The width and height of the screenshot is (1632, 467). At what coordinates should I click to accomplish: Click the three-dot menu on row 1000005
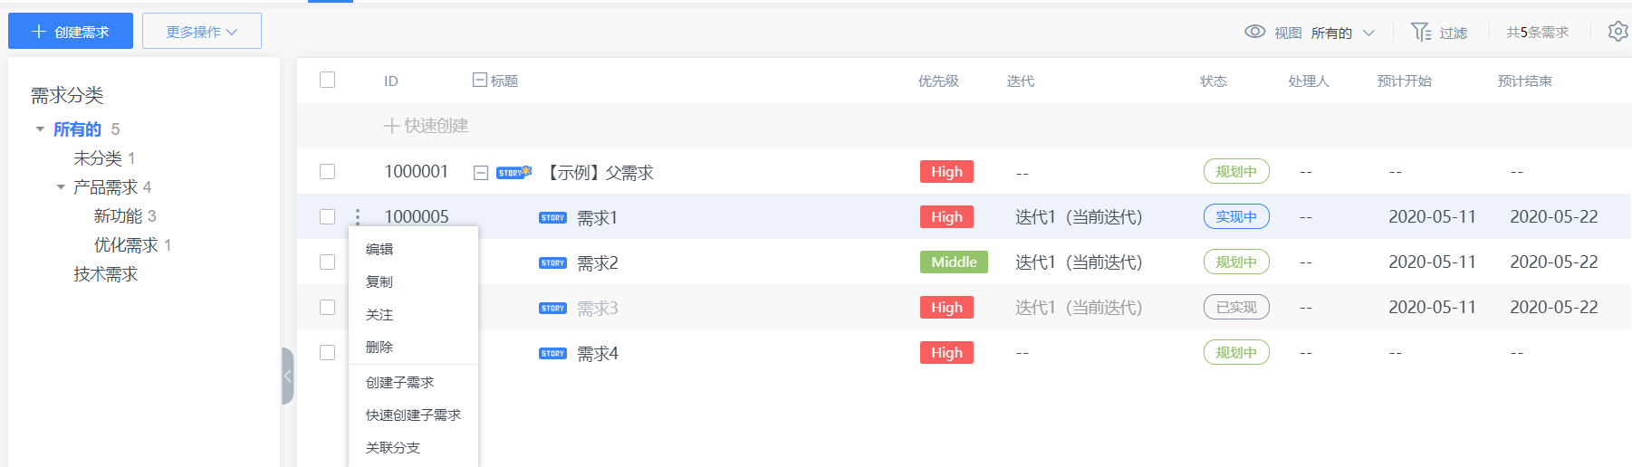358,217
